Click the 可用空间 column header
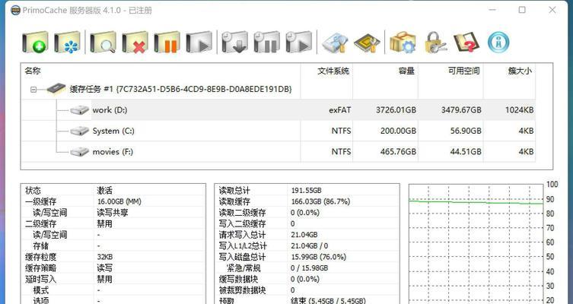 pos(463,71)
